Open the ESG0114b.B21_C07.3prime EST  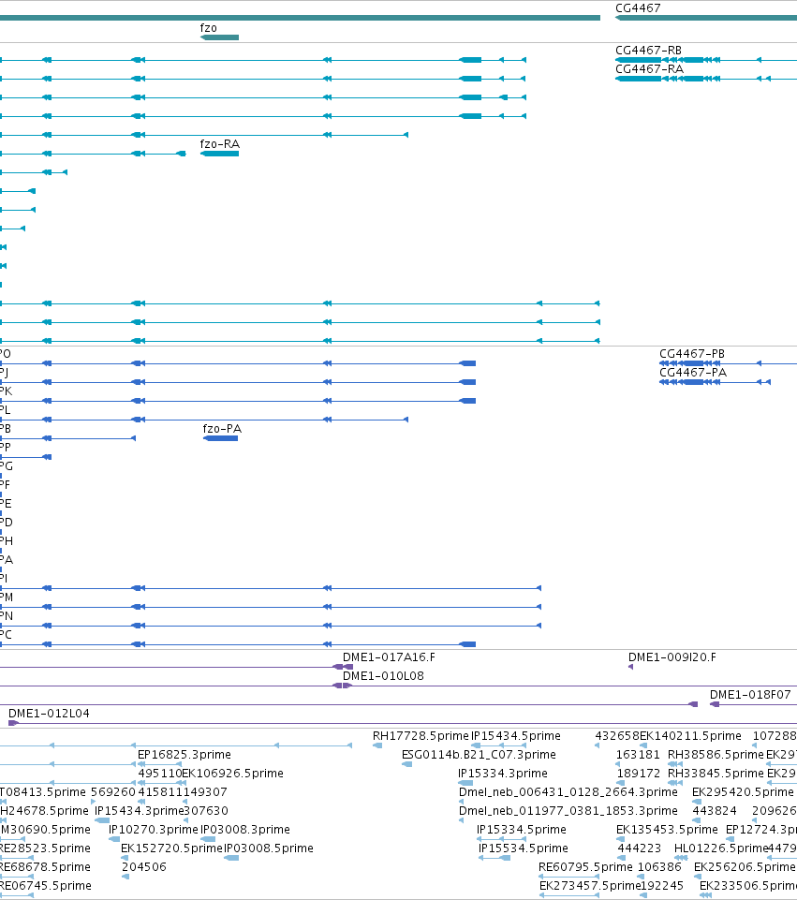[479, 755]
